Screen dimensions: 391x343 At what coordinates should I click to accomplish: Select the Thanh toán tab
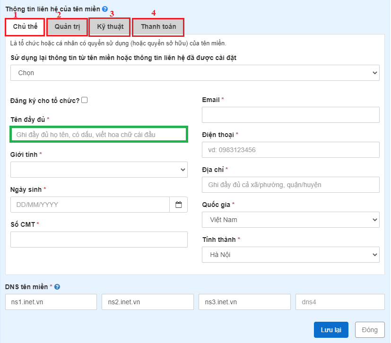(158, 26)
